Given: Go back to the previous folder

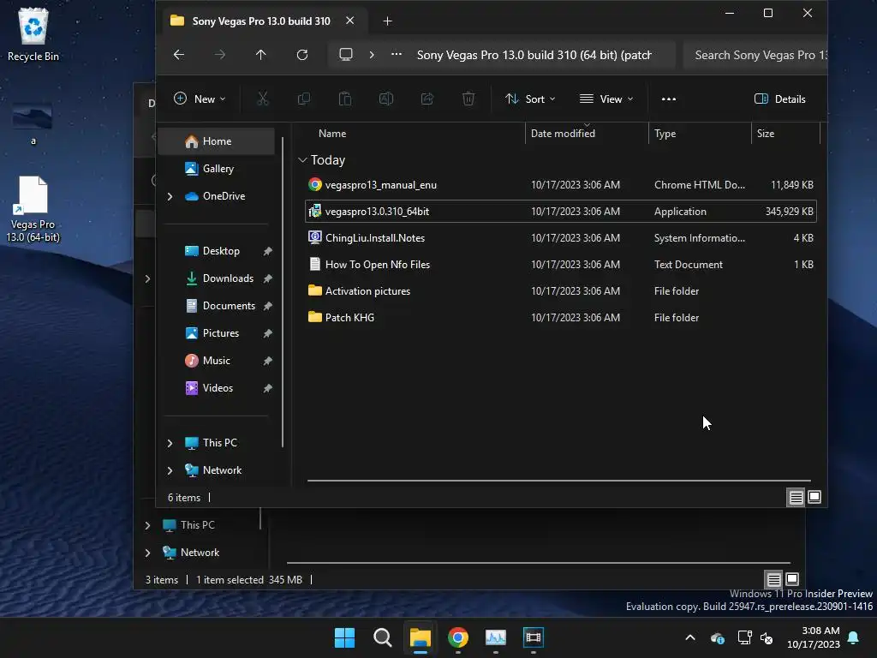Looking at the screenshot, I should [178, 55].
